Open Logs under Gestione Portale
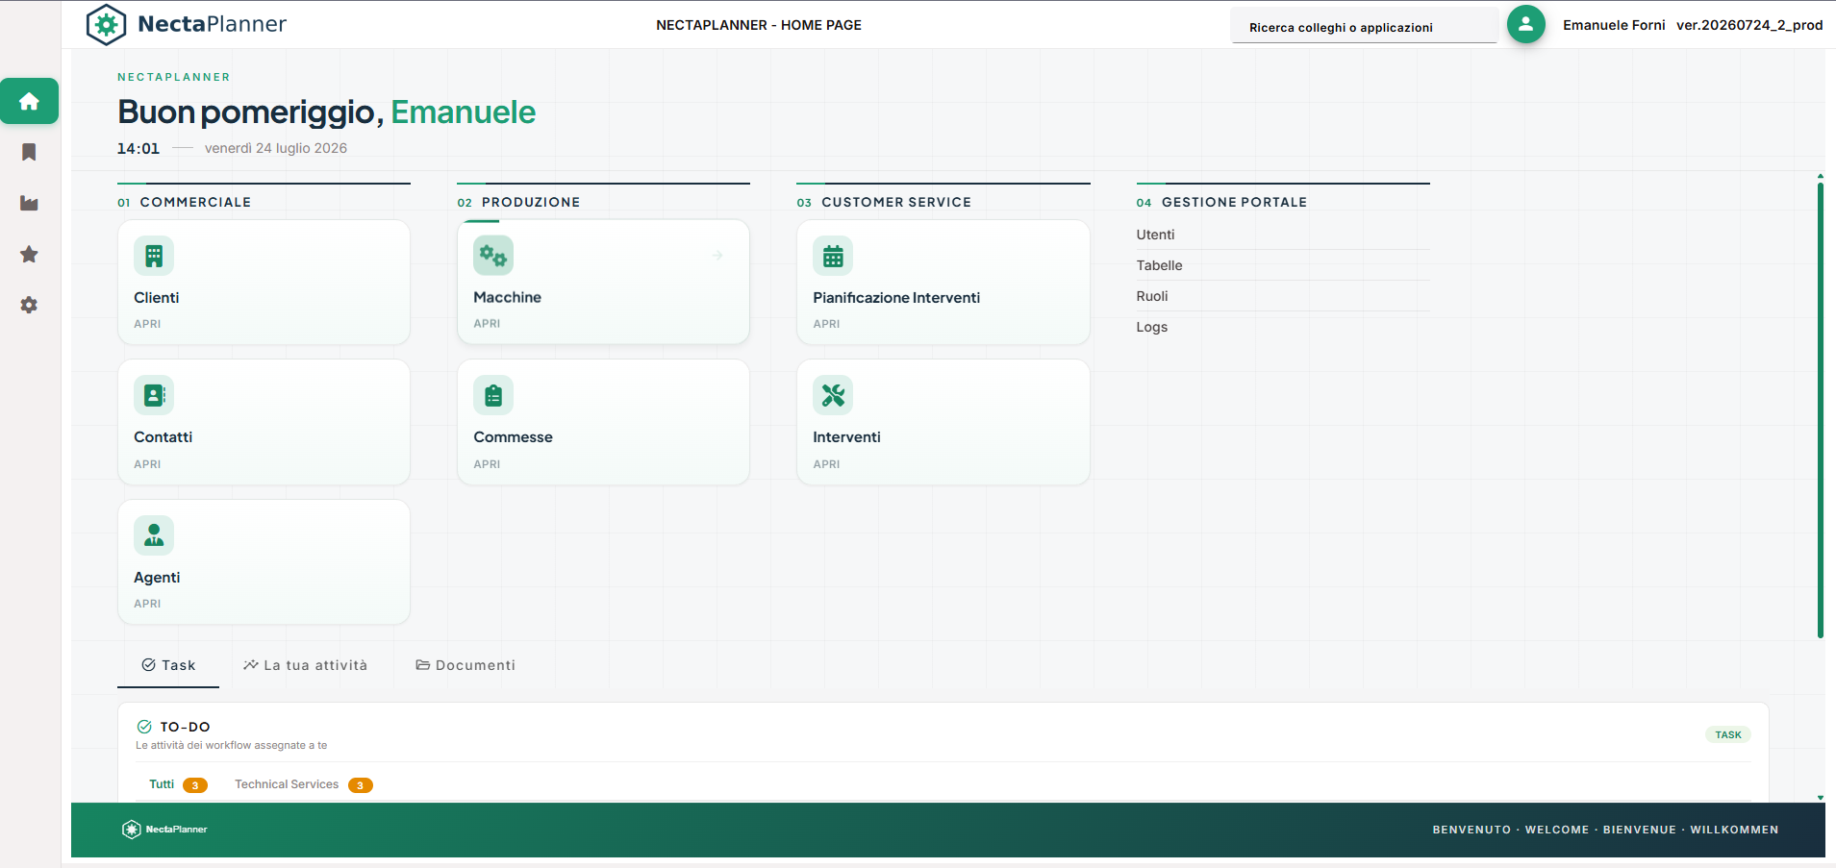 pyautogui.click(x=1283, y=327)
